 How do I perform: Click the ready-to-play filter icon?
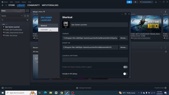28,16
